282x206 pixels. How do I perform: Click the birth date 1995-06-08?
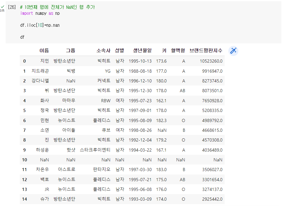point(140,189)
